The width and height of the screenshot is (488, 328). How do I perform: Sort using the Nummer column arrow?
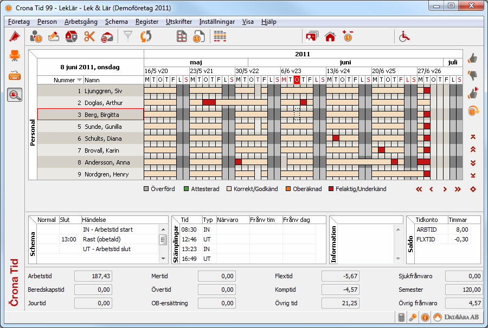(79, 80)
